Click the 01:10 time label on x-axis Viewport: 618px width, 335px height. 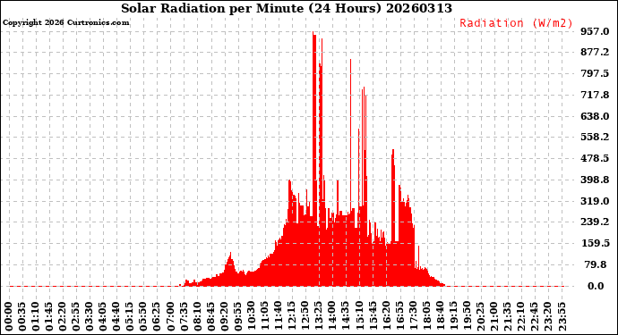36,317
